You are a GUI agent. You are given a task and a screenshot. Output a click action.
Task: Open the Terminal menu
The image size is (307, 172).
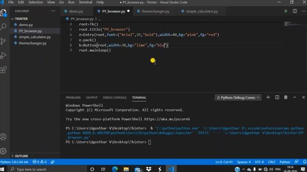click(85, 2)
